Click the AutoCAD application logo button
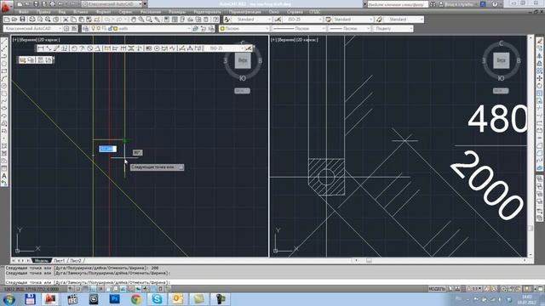 click(6, 6)
